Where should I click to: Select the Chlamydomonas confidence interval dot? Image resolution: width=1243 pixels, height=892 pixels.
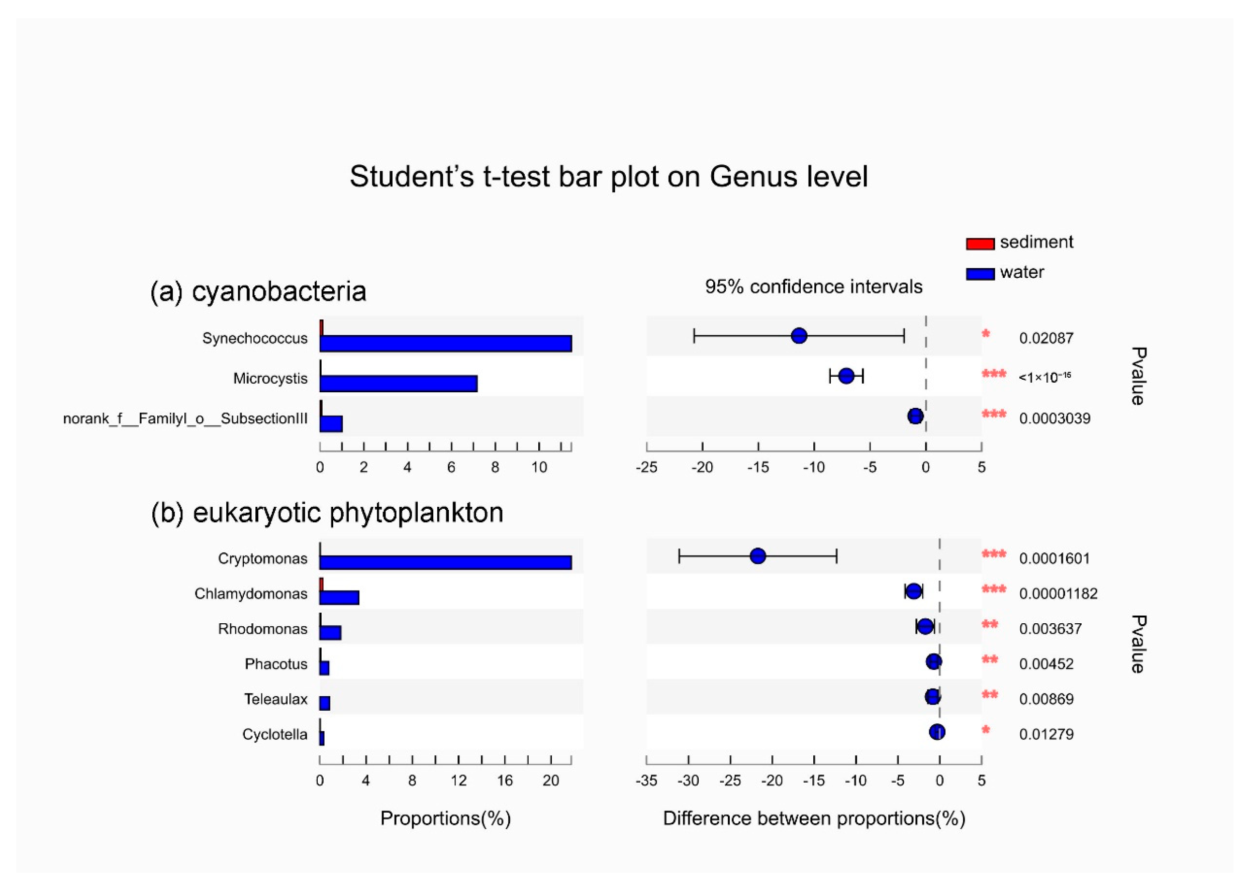pyautogui.click(x=914, y=591)
